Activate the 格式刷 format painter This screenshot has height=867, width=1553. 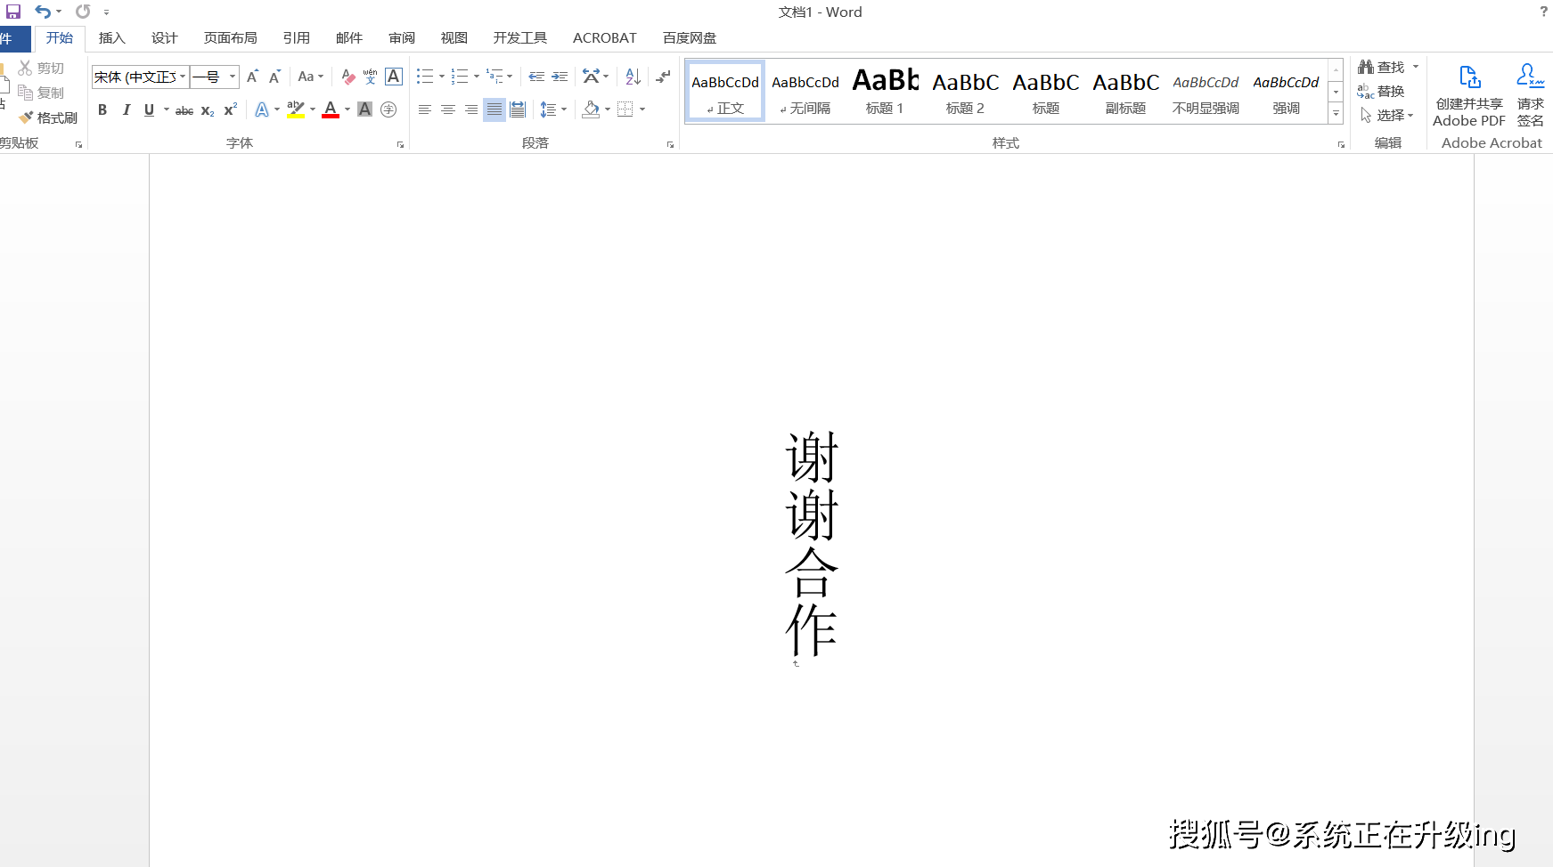(48, 117)
